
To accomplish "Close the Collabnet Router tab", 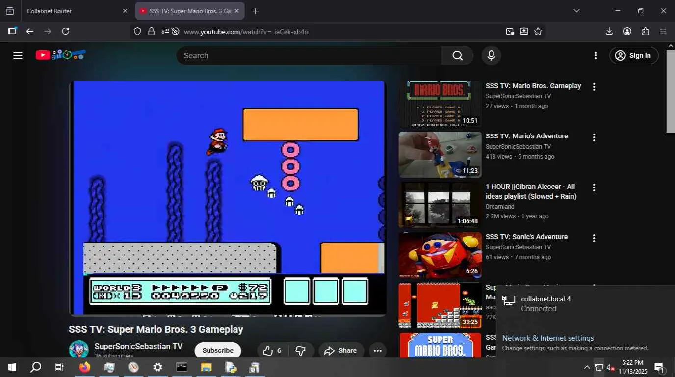I will [125, 11].
